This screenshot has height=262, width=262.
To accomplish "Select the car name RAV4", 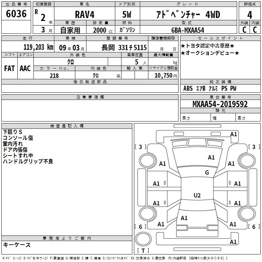I will [84, 14].
